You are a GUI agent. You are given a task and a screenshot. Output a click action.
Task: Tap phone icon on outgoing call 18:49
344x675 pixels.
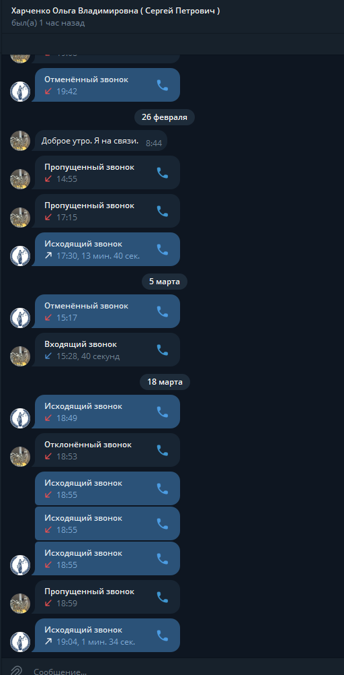tap(163, 412)
